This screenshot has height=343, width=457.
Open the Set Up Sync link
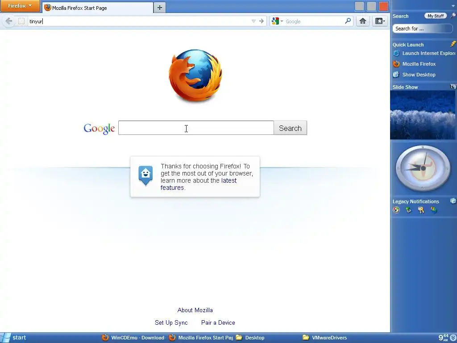[x=171, y=322]
